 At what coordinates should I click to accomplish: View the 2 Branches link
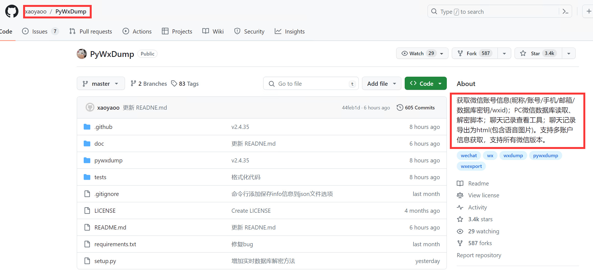tap(149, 84)
